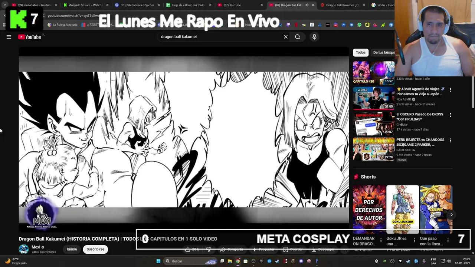Click the 'CARIES DOTA' channel name
This screenshot has width=475, height=267.
pyautogui.click(x=406, y=150)
